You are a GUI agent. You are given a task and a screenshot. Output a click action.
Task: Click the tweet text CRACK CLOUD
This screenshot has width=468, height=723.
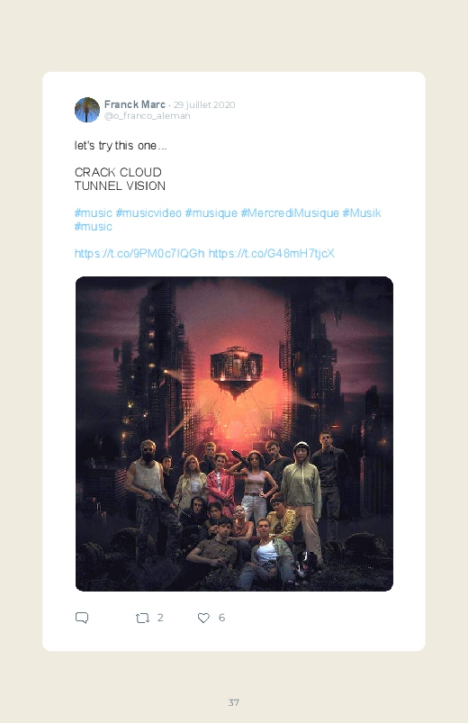tap(118, 172)
